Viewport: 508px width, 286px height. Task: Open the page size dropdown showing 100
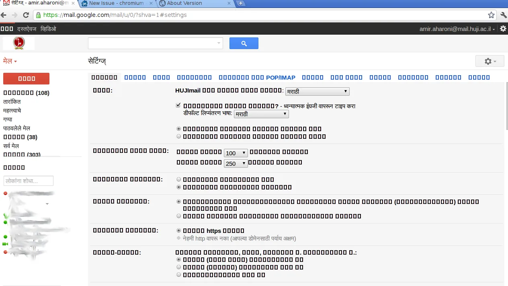point(236,153)
